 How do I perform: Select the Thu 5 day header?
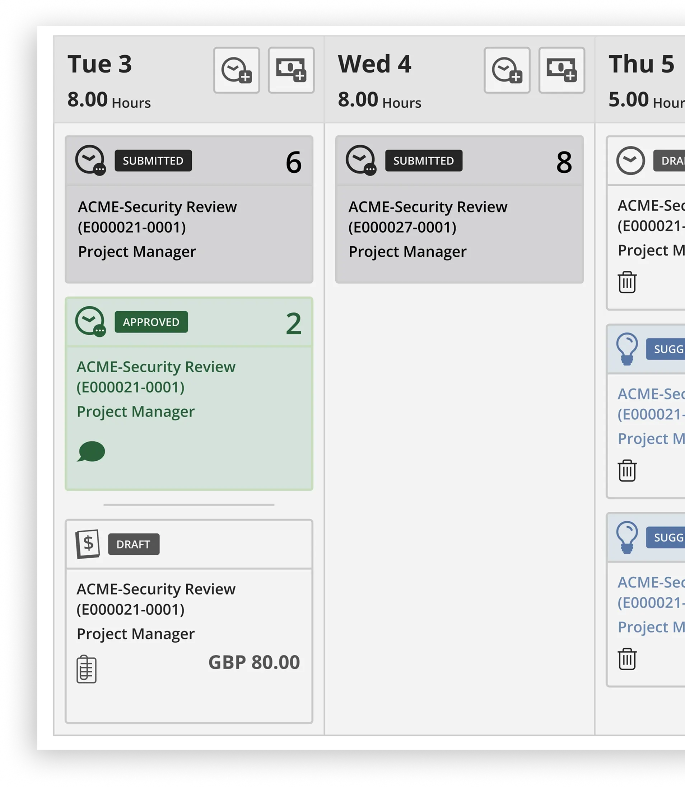pos(642,64)
